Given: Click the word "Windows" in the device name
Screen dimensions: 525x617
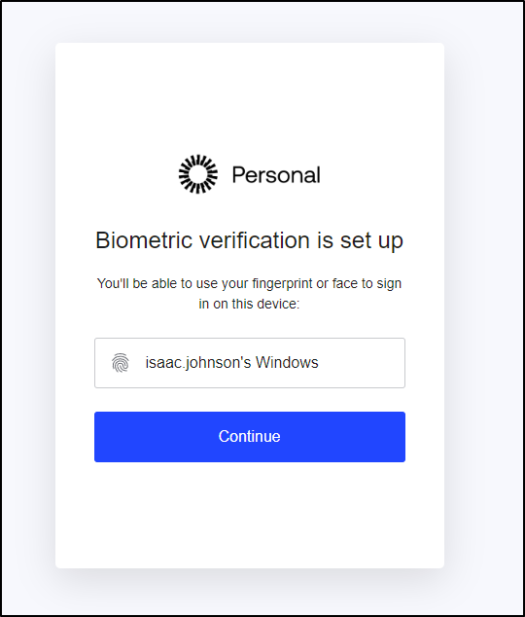Looking at the screenshot, I should tap(287, 362).
